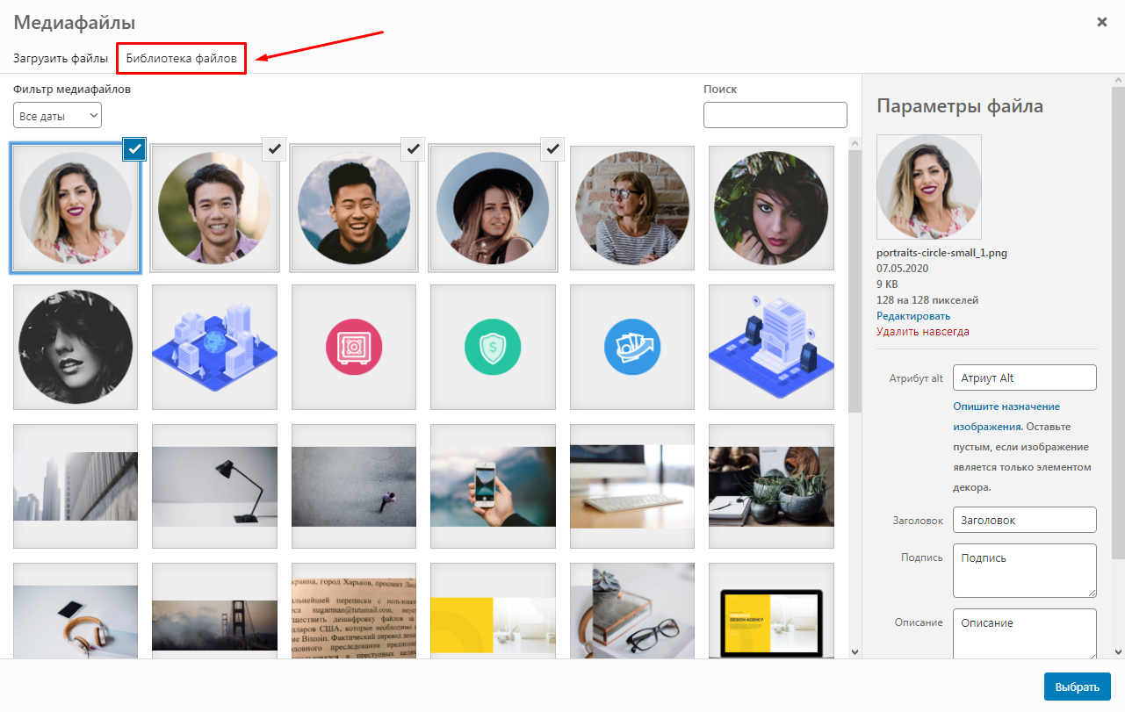Image resolution: width=1125 pixels, height=712 pixels.
Task: Open the Библиотека файлов tab
Action: point(181,59)
